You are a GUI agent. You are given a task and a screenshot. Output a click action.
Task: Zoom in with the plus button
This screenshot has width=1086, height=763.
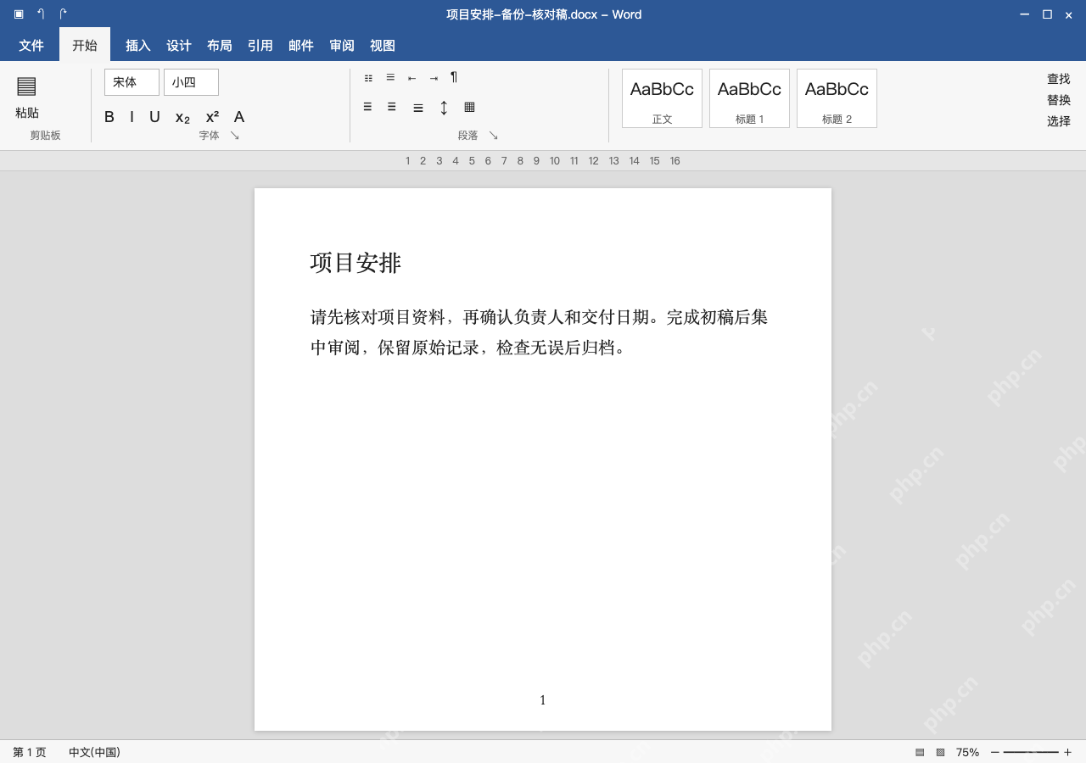[x=1067, y=752]
